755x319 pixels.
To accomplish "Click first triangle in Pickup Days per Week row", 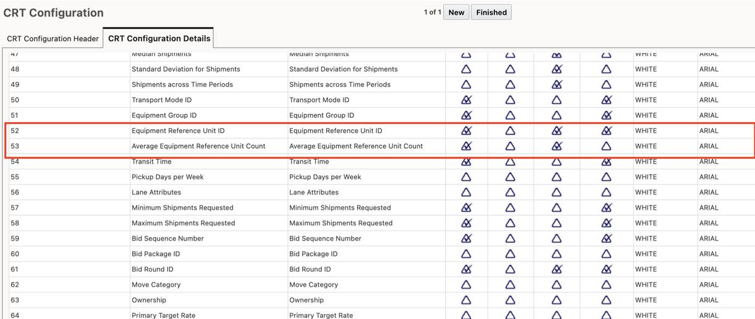I will tap(466, 177).
